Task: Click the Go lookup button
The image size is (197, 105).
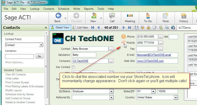Action: coord(39,56)
